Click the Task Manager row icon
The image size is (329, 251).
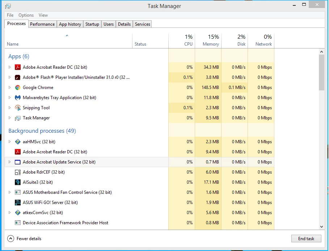pyautogui.click(x=18, y=118)
